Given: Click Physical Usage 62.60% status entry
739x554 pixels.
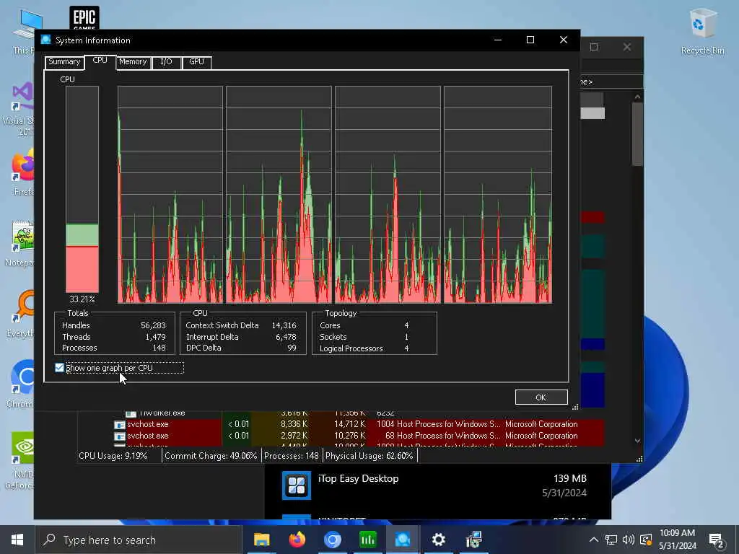Looking at the screenshot, I should tap(369, 456).
